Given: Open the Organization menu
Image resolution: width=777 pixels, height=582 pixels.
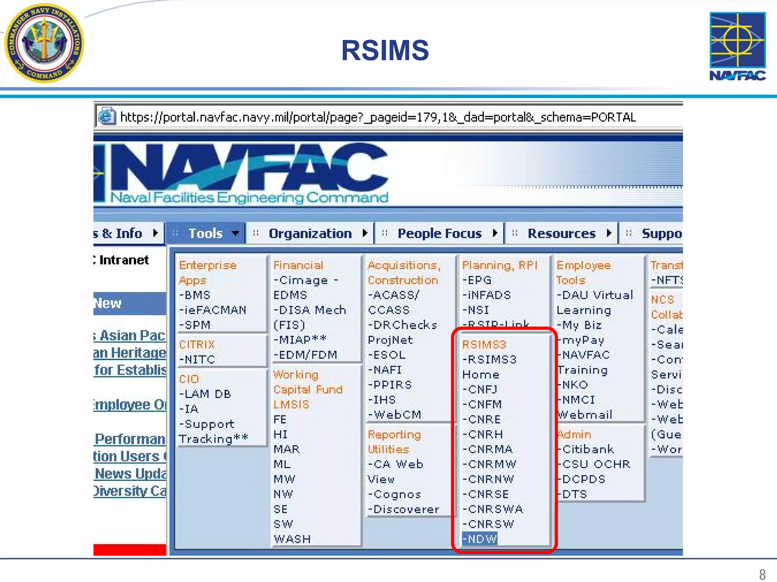Looking at the screenshot, I should click(x=310, y=233).
